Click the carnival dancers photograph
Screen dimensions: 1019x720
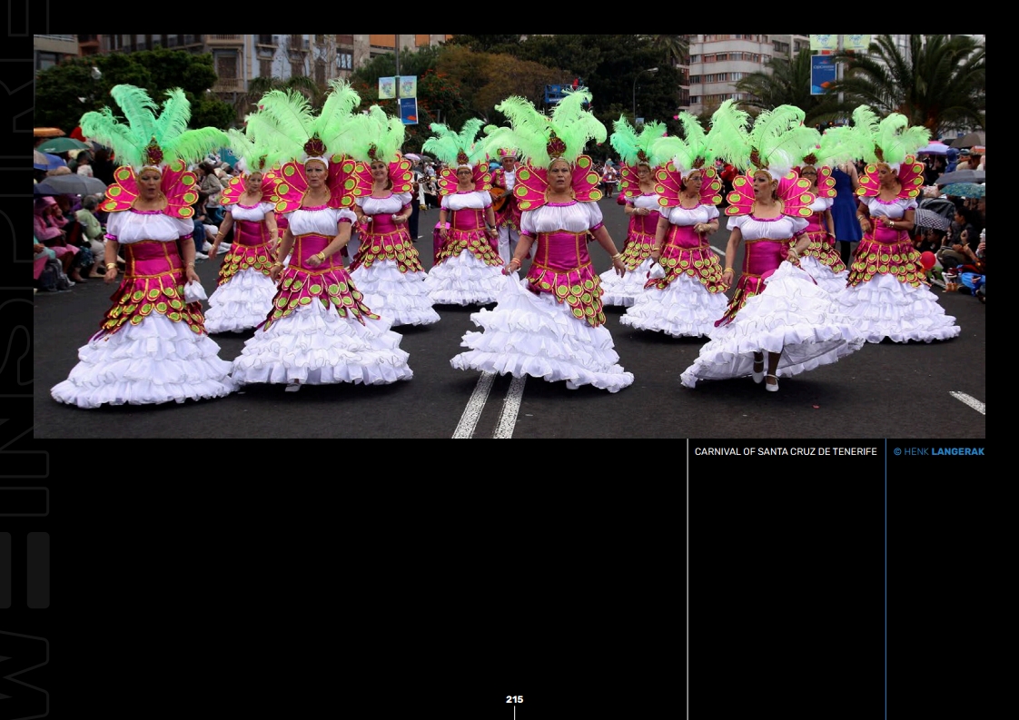point(509,236)
